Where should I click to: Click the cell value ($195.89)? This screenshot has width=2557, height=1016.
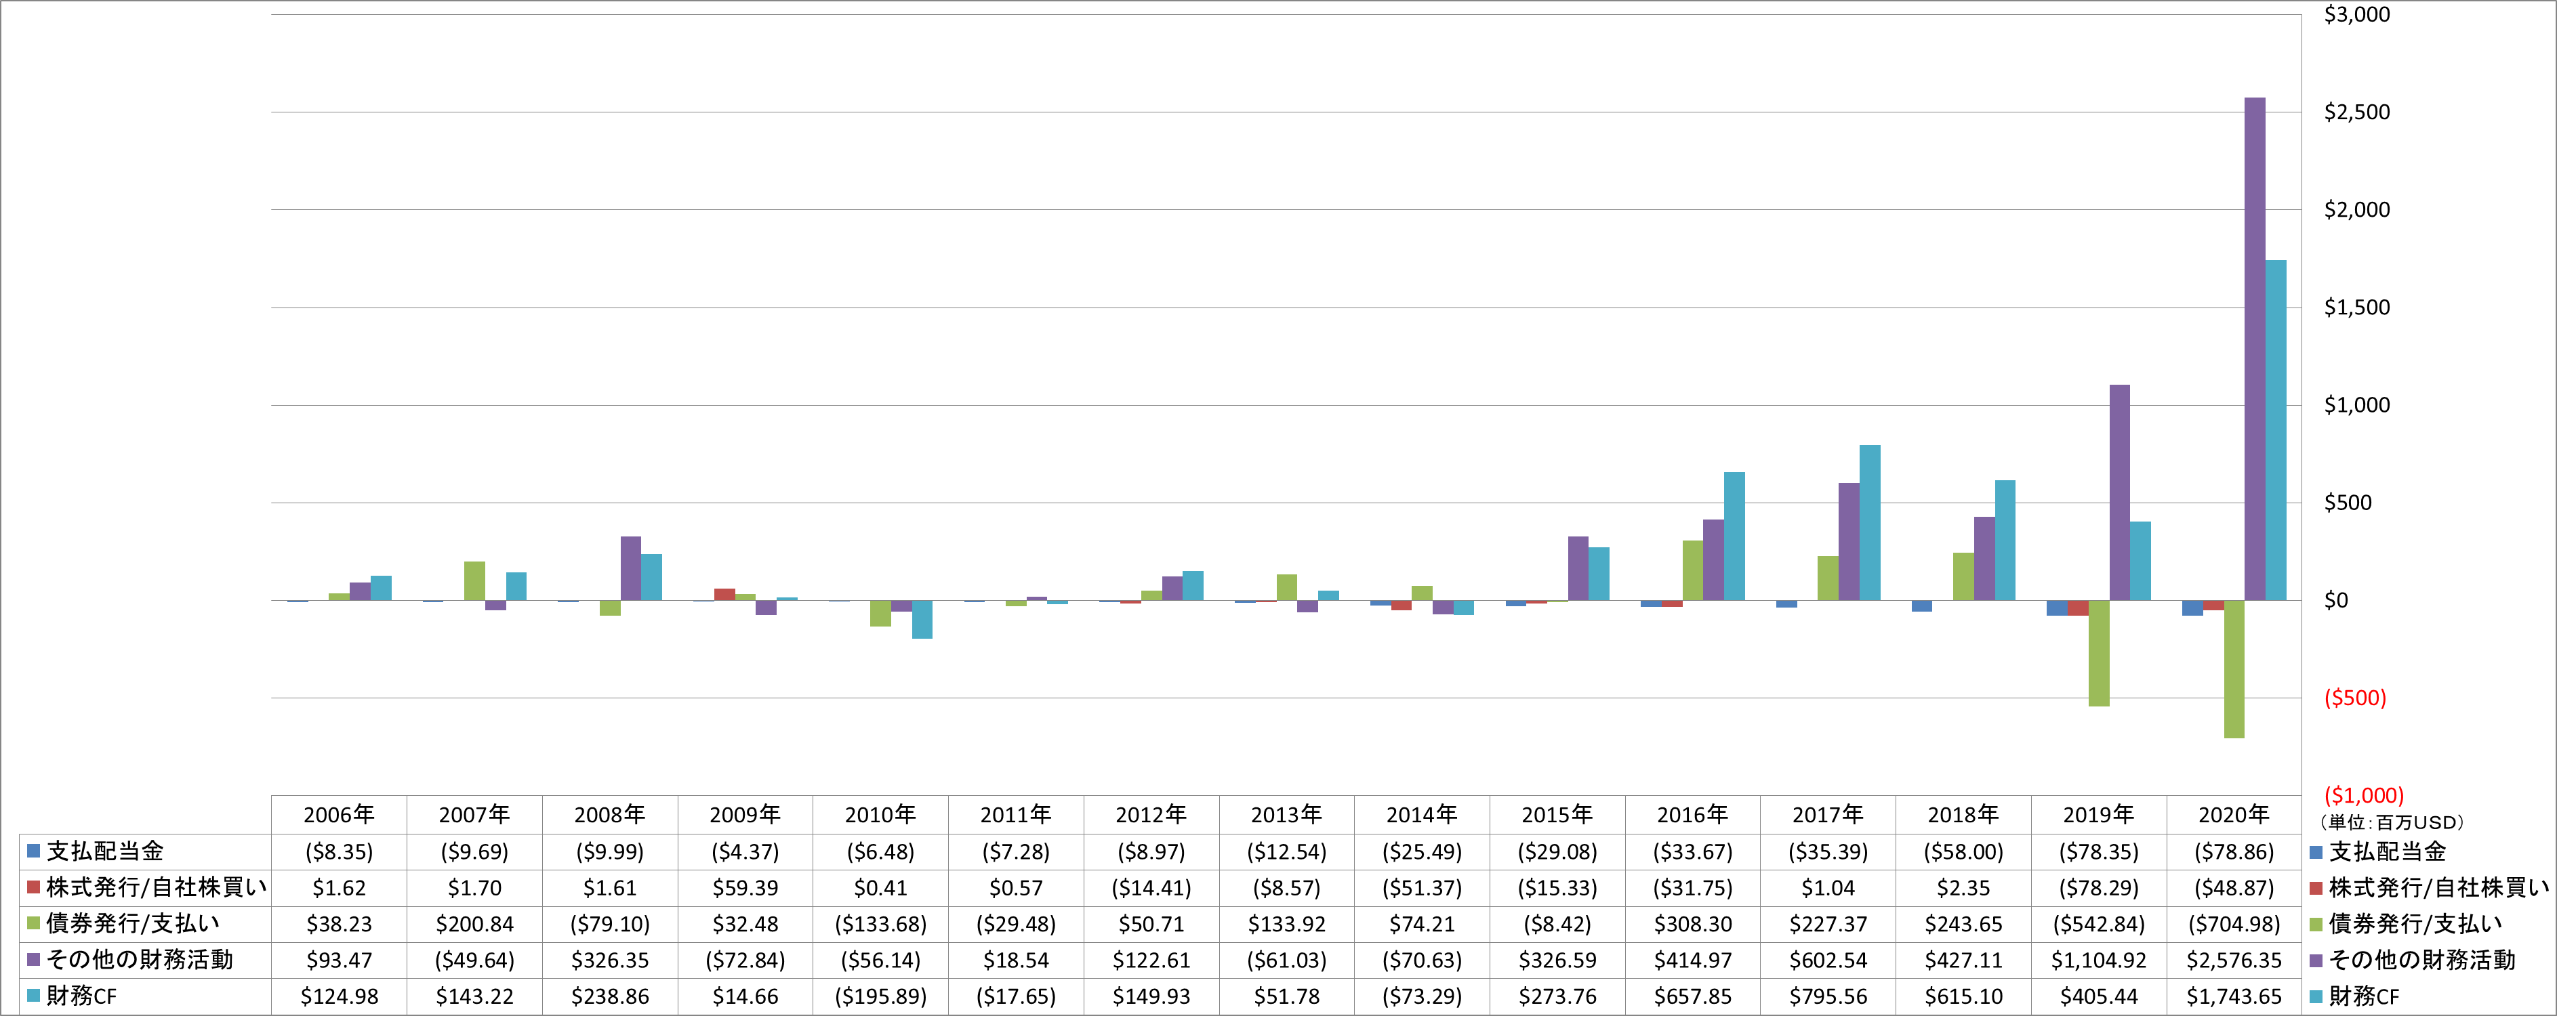pos(880,996)
